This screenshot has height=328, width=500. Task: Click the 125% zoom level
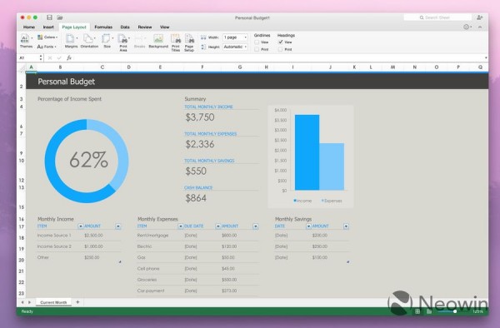[477, 311]
